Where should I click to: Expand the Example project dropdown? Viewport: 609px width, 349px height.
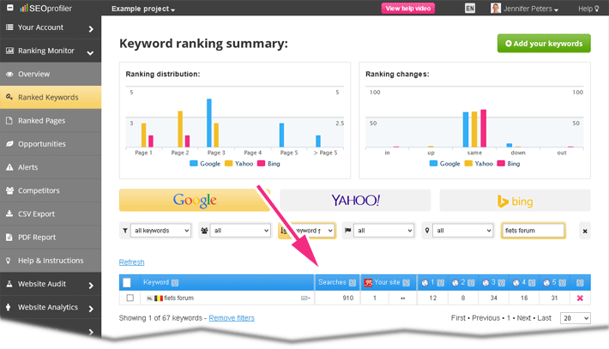click(x=142, y=9)
